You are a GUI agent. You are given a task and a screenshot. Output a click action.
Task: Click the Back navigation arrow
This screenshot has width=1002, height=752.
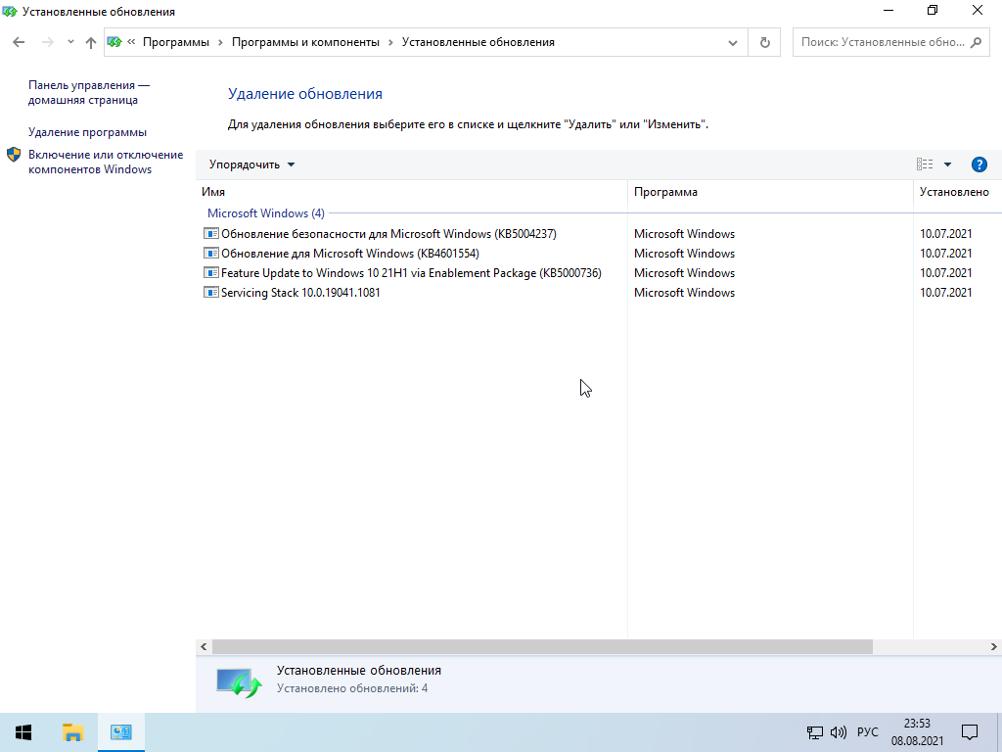click(x=19, y=42)
